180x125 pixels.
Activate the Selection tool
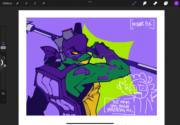click(x=35, y=3)
